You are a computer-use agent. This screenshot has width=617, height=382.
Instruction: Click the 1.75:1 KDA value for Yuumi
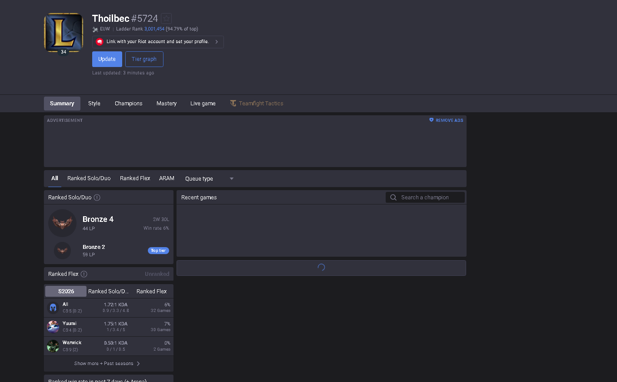coord(116,324)
